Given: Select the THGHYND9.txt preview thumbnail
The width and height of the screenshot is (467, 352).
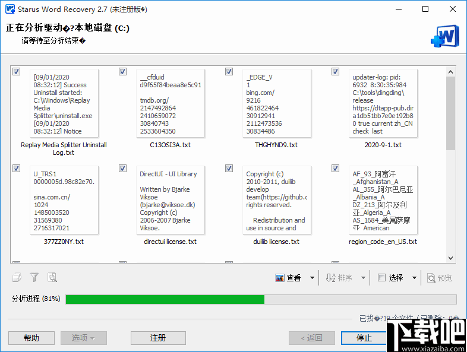Looking at the screenshot, I should tap(277, 103).
